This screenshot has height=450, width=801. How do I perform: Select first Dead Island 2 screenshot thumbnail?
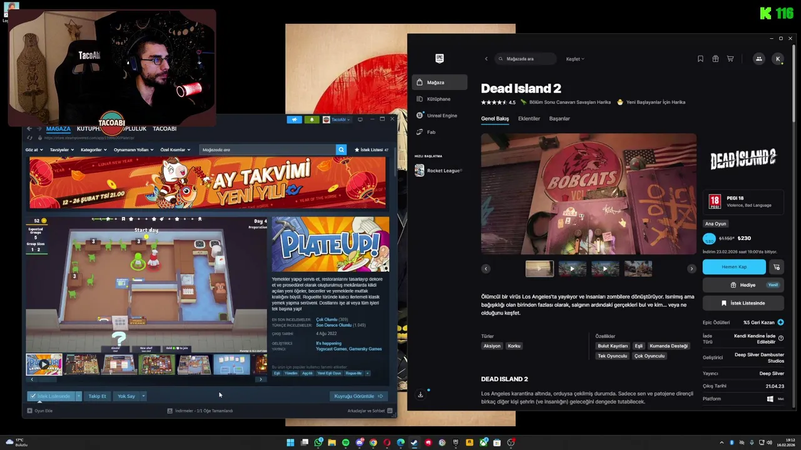(539, 269)
